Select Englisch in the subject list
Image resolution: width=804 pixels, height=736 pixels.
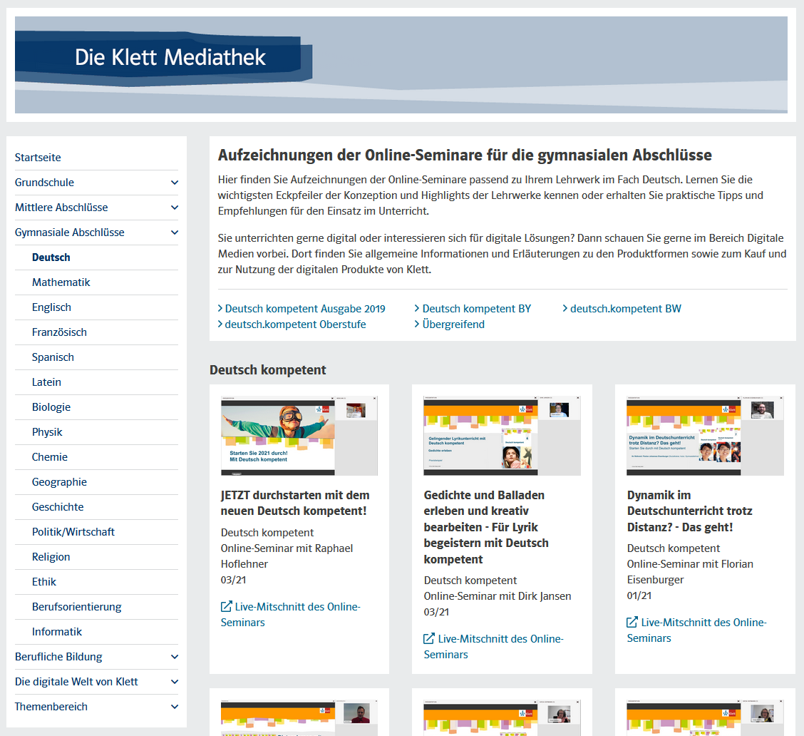pos(52,307)
